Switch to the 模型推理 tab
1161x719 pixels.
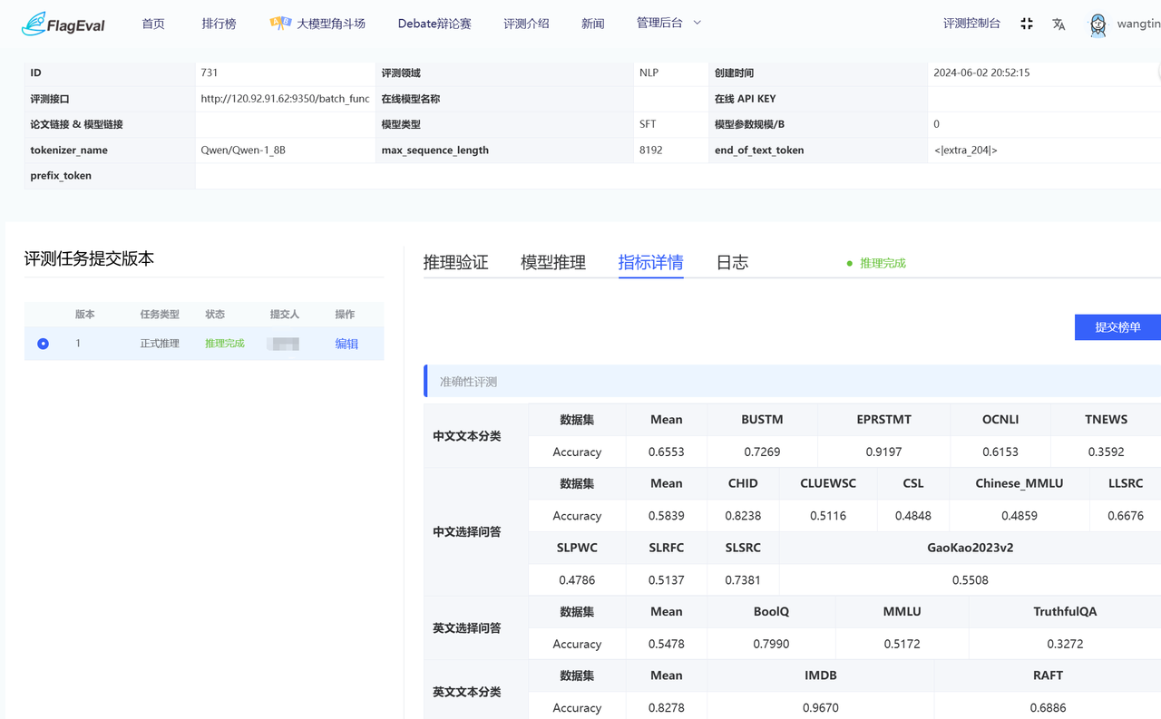coord(553,263)
